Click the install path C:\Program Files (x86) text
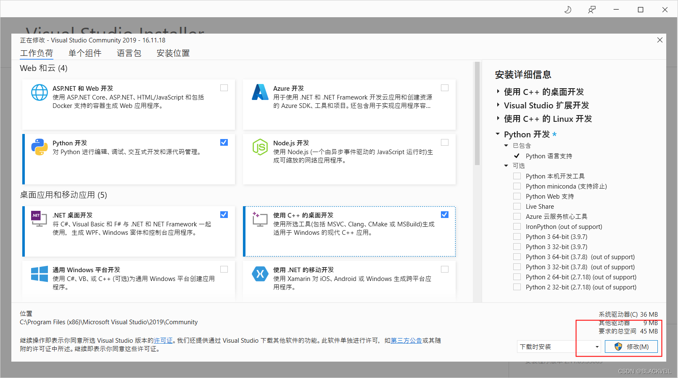This screenshot has width=678, height=378. (109, 322)
